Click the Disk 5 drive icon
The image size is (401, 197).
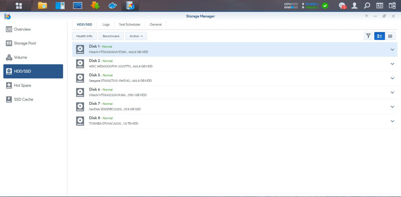[80, 78]
